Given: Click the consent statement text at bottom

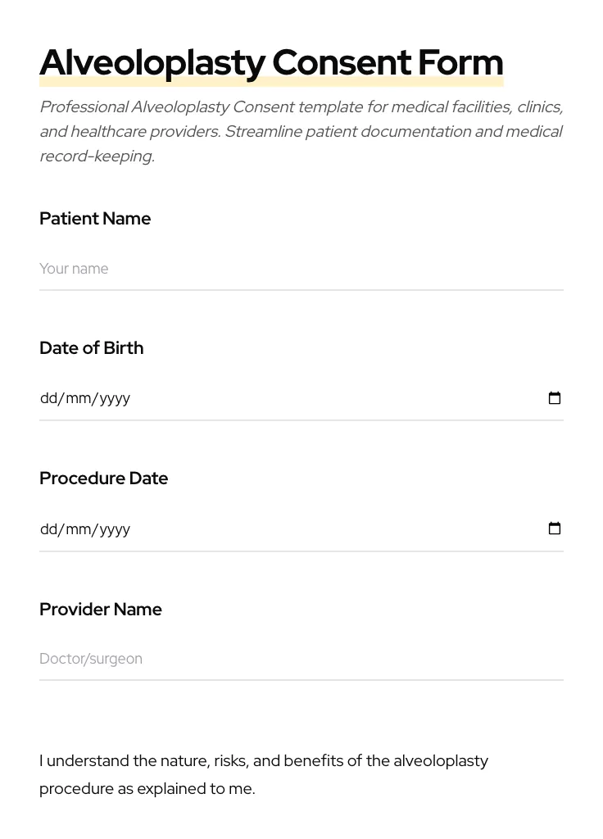Looking at the screenshot, I should (264, 774).
